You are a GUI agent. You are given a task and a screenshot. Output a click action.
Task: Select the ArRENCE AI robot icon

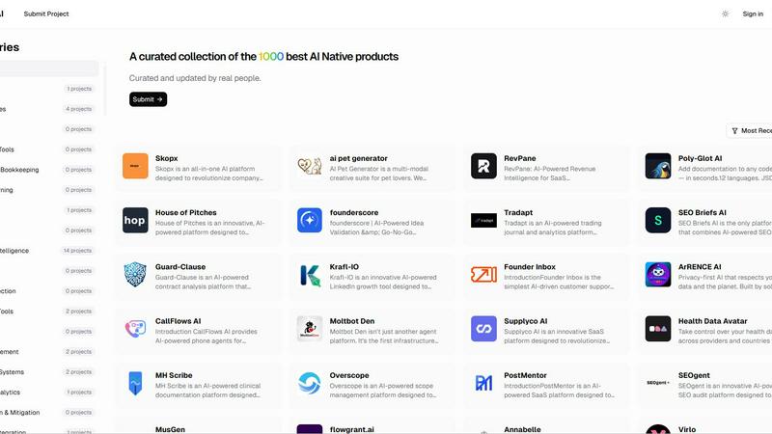(658, 274)
